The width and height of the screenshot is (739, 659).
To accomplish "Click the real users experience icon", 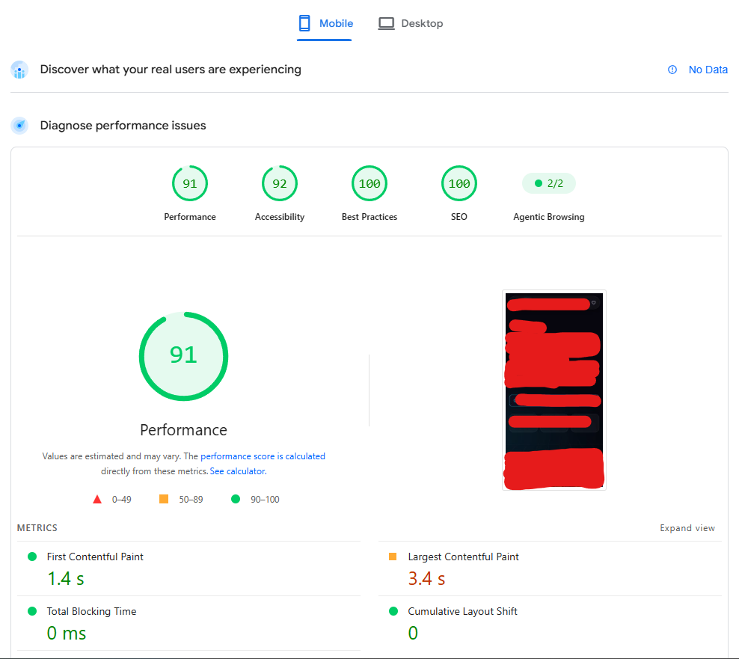I will pos(19,70).
